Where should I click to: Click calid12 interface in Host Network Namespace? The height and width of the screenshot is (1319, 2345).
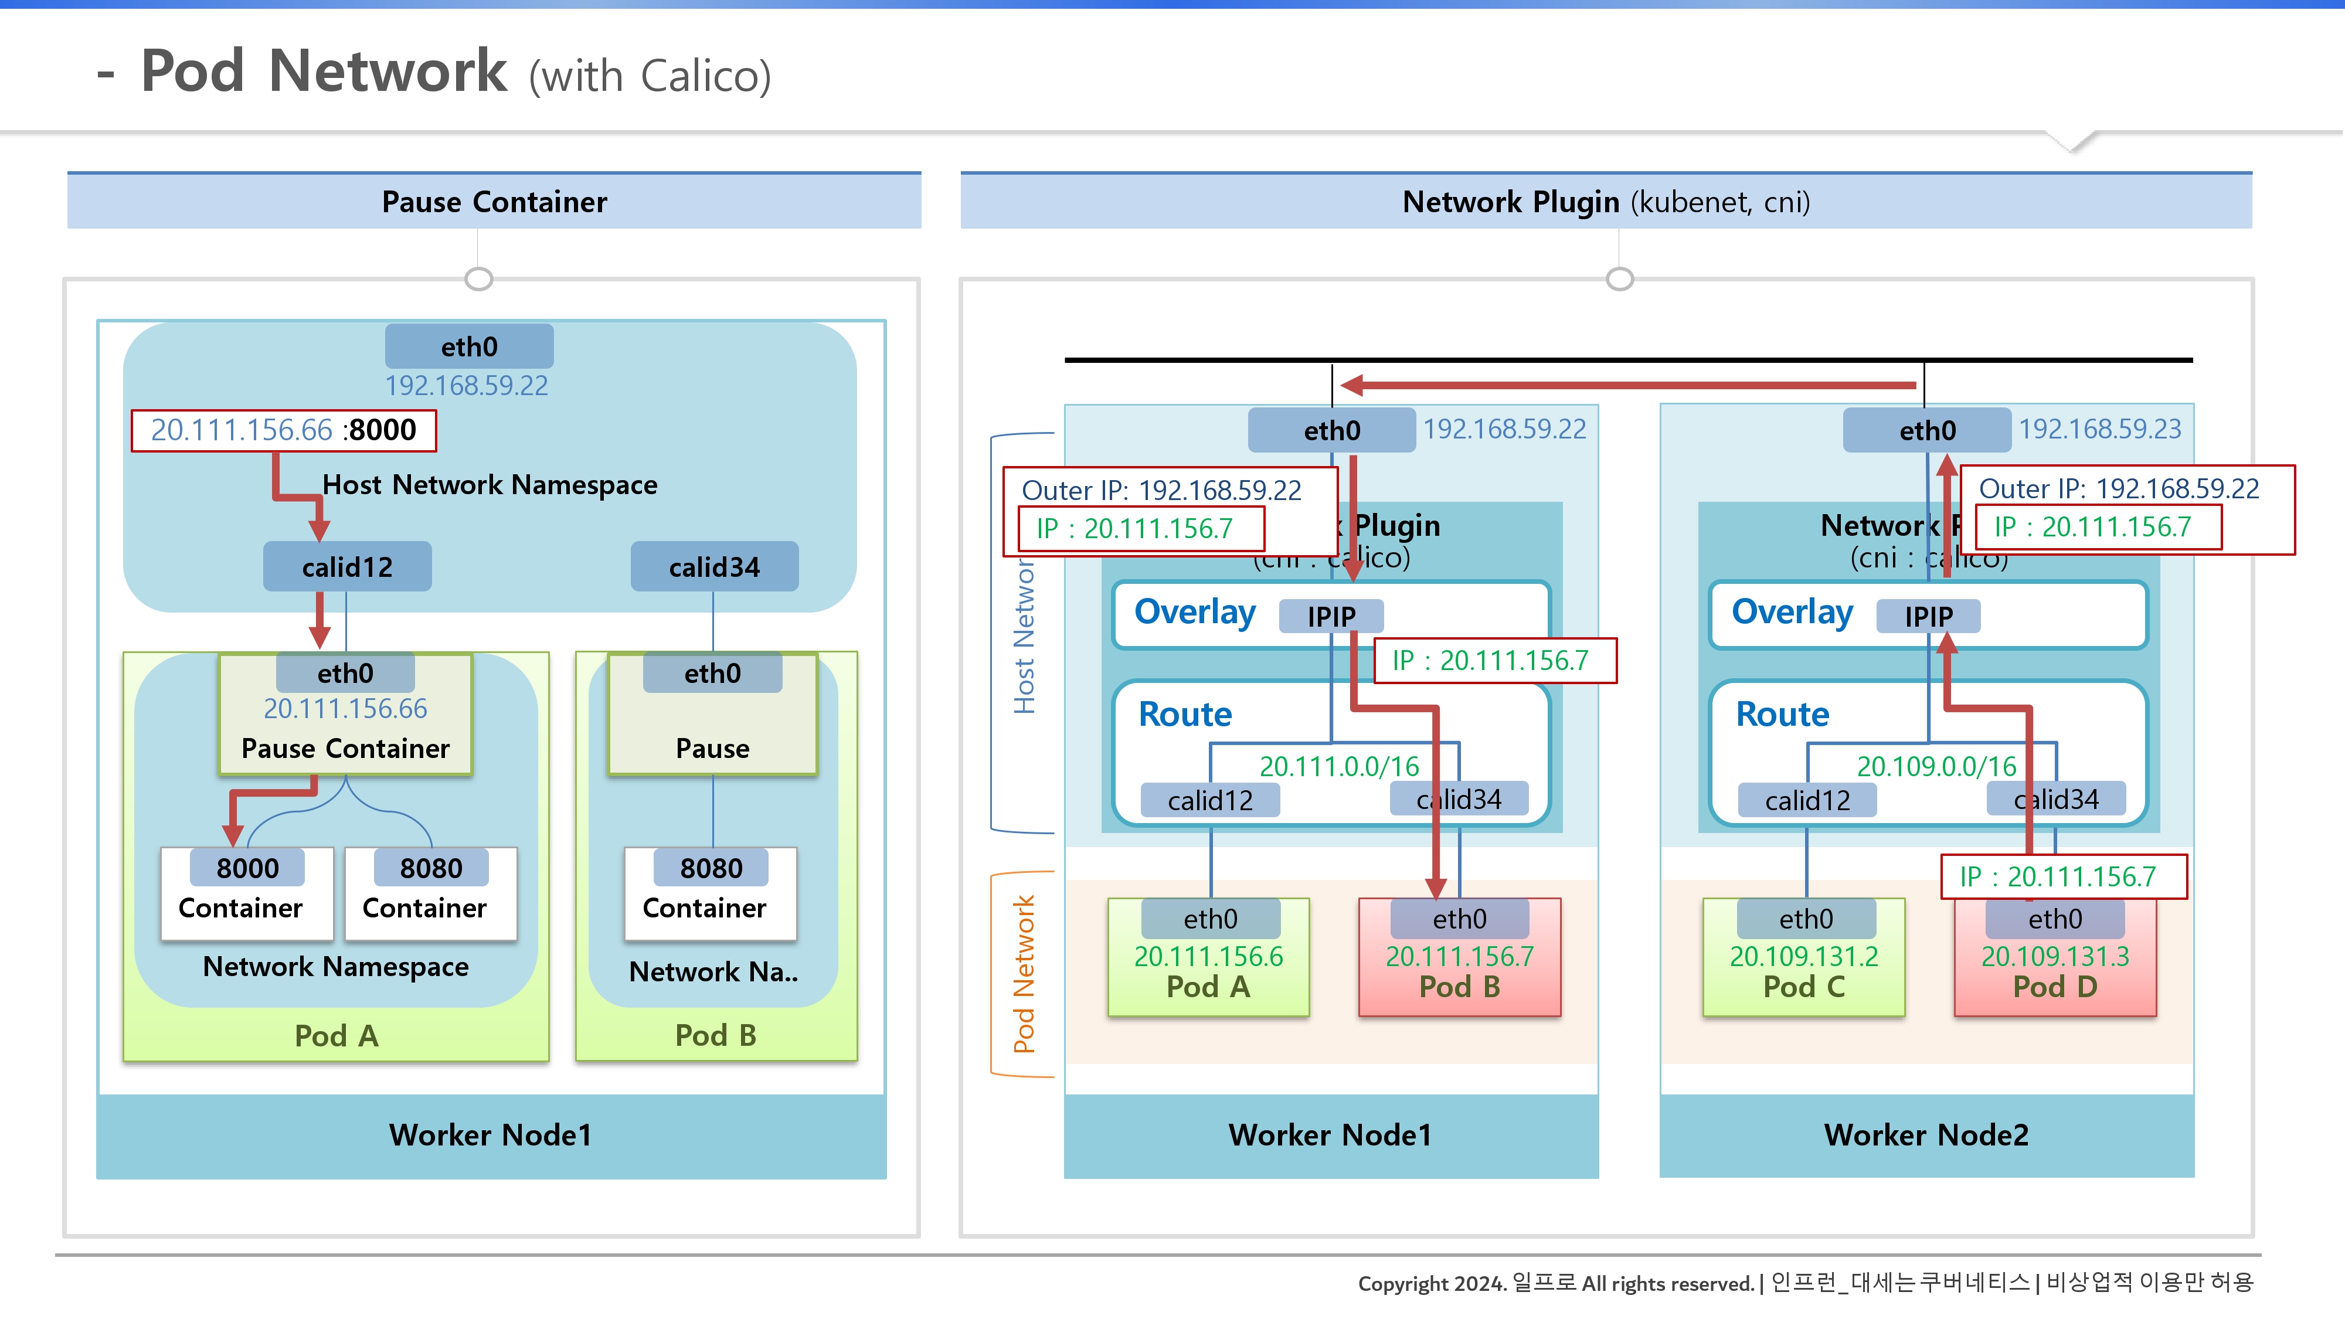(347, 567)
